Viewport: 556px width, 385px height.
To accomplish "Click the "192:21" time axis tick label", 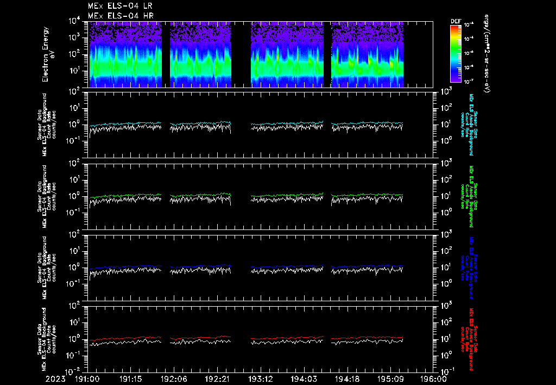I will 217,379.
